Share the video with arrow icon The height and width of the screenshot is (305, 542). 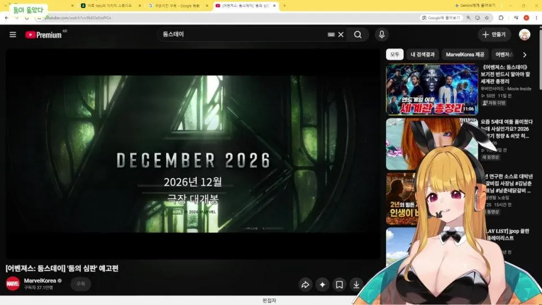[x=305, y=285]
